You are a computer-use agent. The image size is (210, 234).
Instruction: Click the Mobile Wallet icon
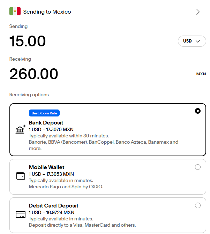21,176
